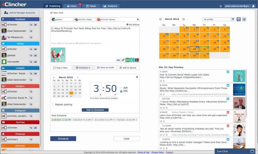Open Privacy Policy link
This screenshot has height=154, width=258.
click(x=158, y=152)
